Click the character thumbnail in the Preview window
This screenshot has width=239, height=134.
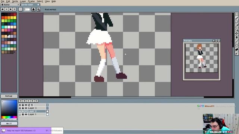click(x=201, y=56)
